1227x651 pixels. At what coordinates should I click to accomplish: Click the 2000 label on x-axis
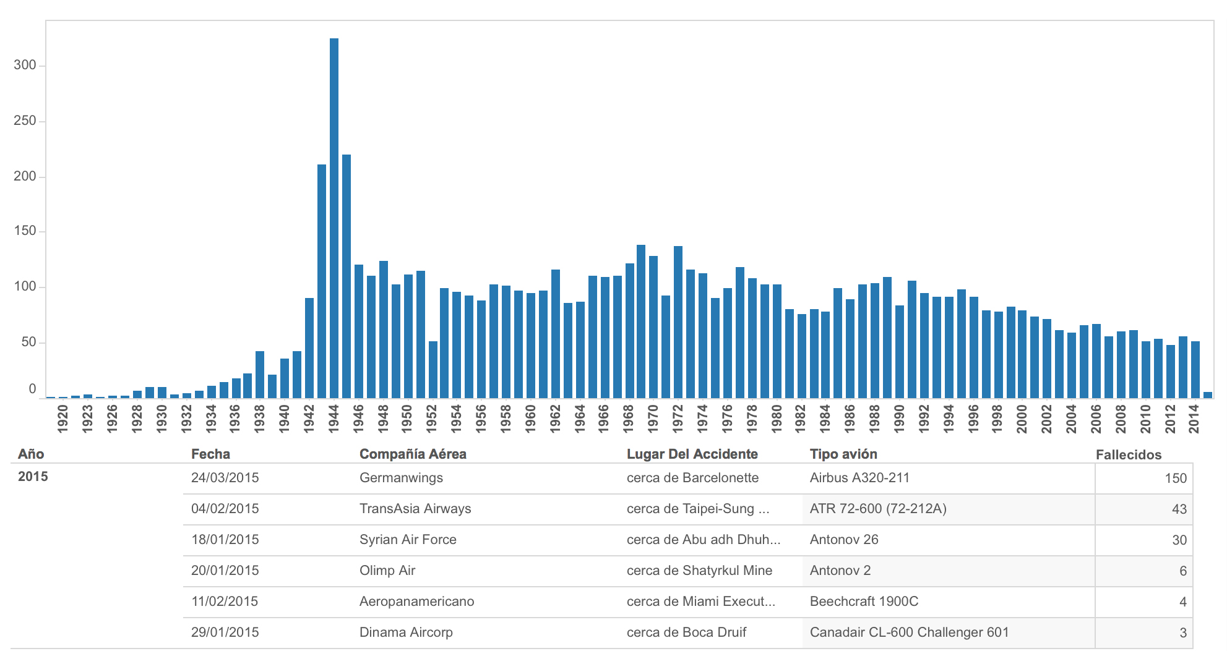pos(1022,419)
